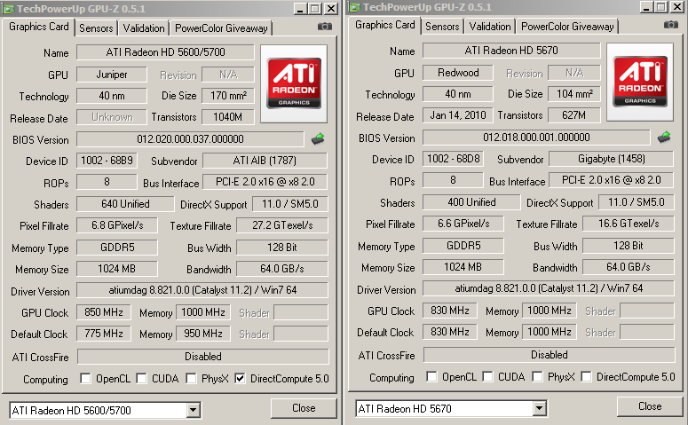Viewport: 688px width, 425px height.
Task: Click the Subvendor ATI AIB (1787) value
Action: (x=265, y=161)
